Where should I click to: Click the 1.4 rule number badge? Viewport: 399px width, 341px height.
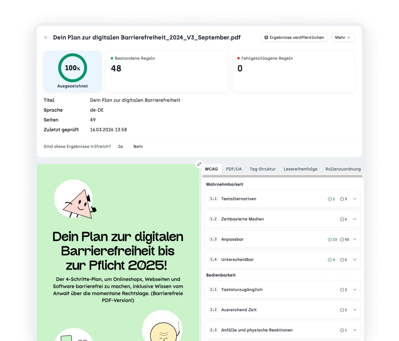[213, 260]
